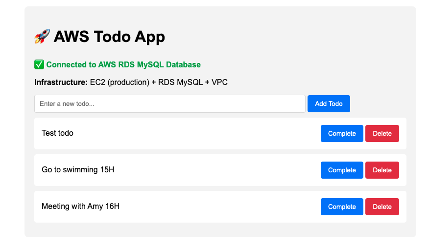Select the 'AWS Todo App' heading
429x247 pixels.
click(x=109, y=37)
